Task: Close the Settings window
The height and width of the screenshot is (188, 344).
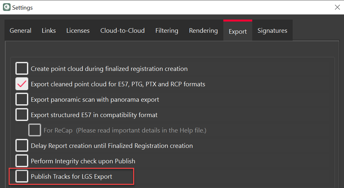Action: coord(337,7)
